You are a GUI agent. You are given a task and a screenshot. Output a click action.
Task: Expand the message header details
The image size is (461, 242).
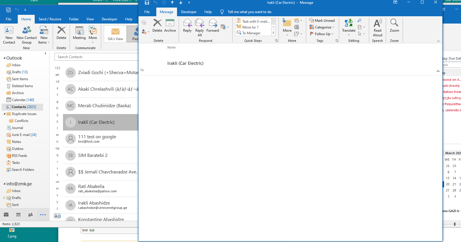438,71
